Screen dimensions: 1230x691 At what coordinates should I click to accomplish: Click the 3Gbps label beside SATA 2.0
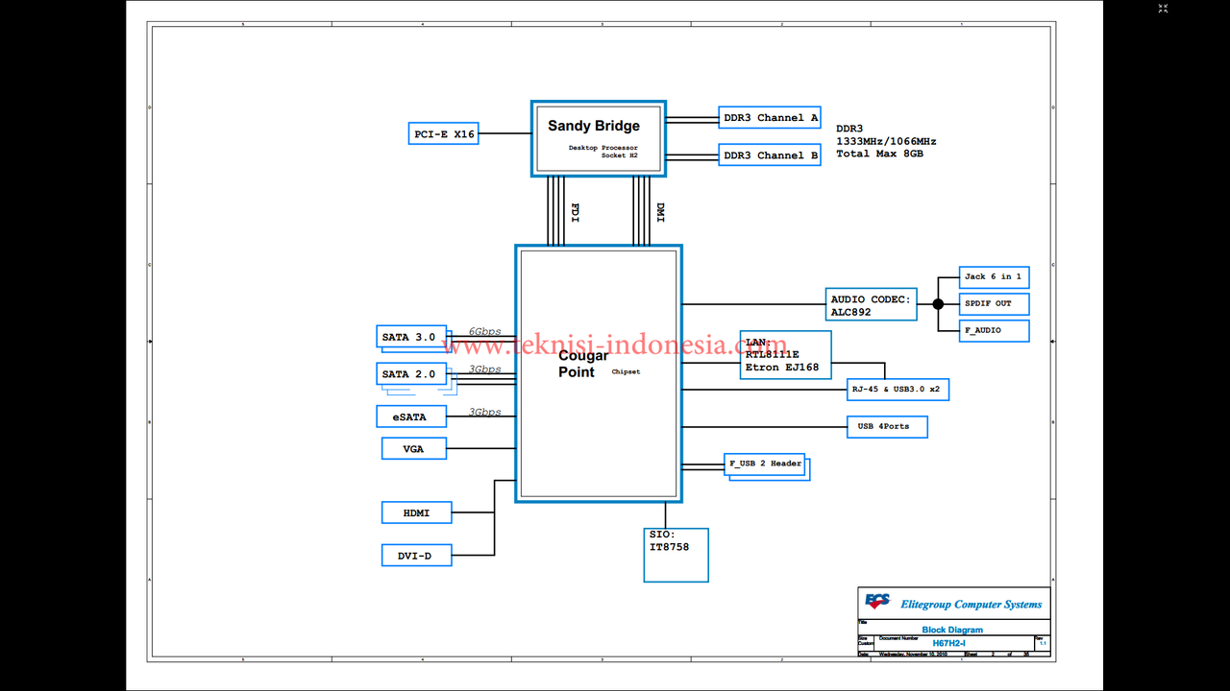tap(484, 369)
